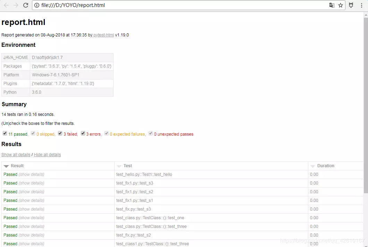Screen dimensions: 368x247
Task: Uncheck the 3 errors filter
Action: [83, 134]
